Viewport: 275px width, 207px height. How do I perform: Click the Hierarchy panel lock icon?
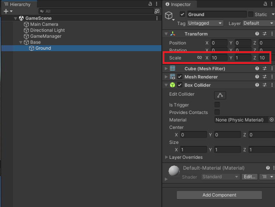point(150,4)
